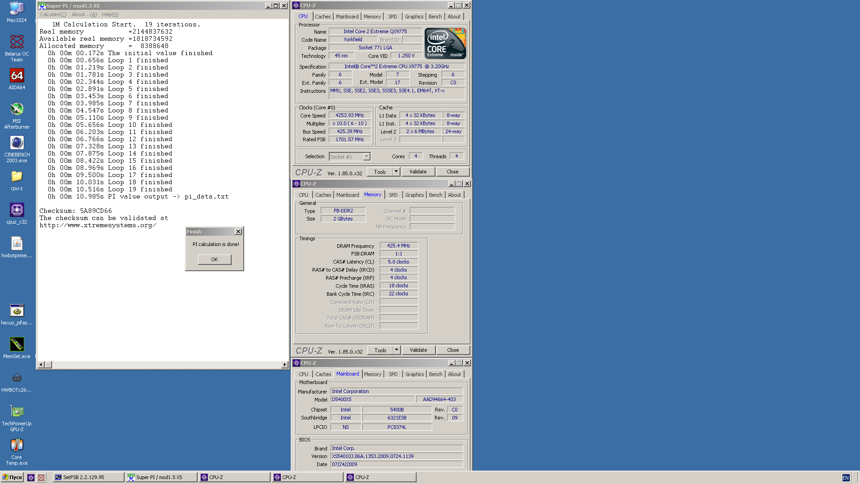Open About menu in Super PI
Viewport: 860px width, 484px height.
(x=84, y=14)
